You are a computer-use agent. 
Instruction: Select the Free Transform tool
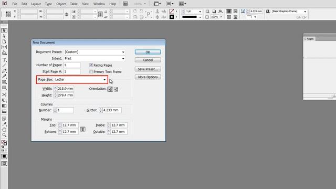click(4, 100)
